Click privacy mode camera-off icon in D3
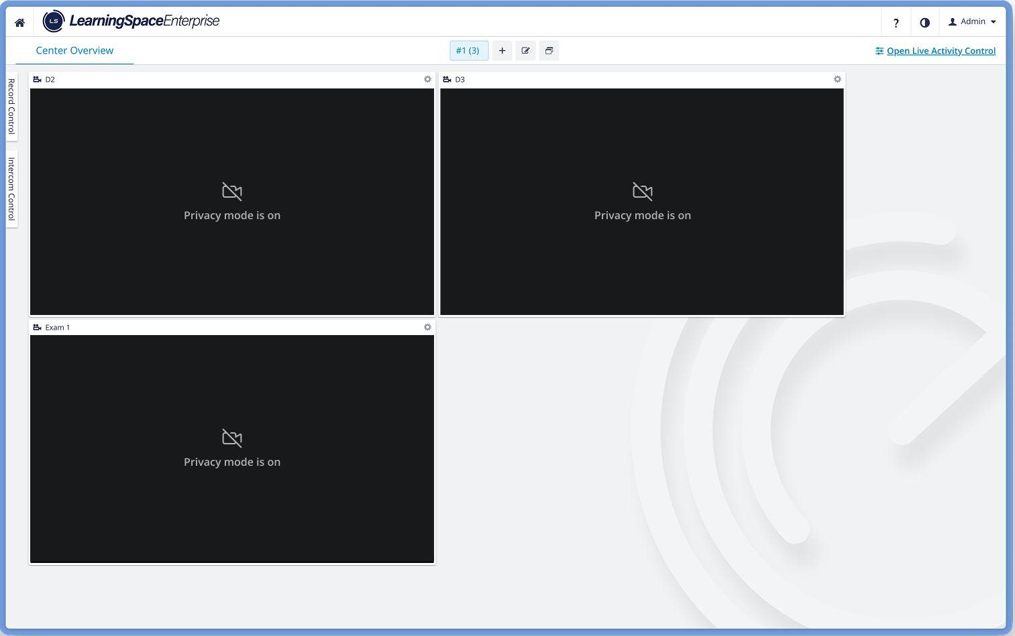The width and height of the screenshot is (1015, 636). [643, 192]
